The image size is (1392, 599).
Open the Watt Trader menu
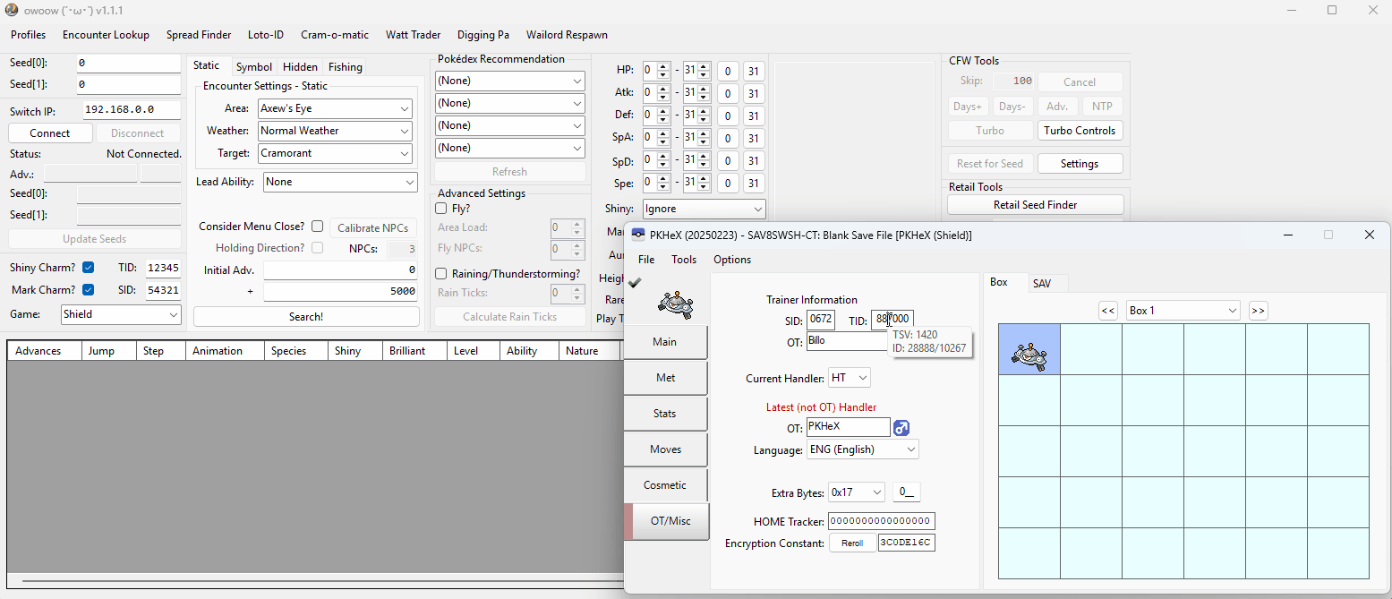[x=414, y=35]
